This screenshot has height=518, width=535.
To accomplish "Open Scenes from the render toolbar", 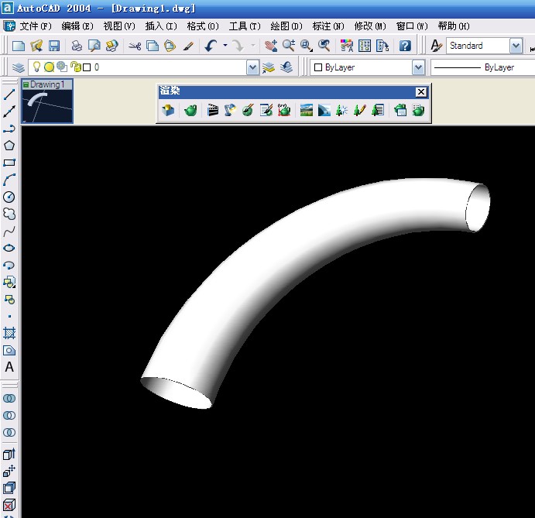I will click(x=213, y=110).
